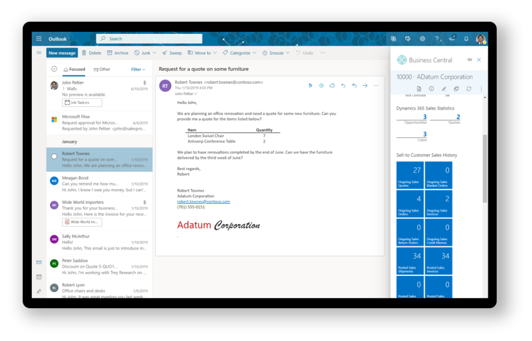Forward the email using the arrow icon
The image size is (532, 341).
point(365,86)
